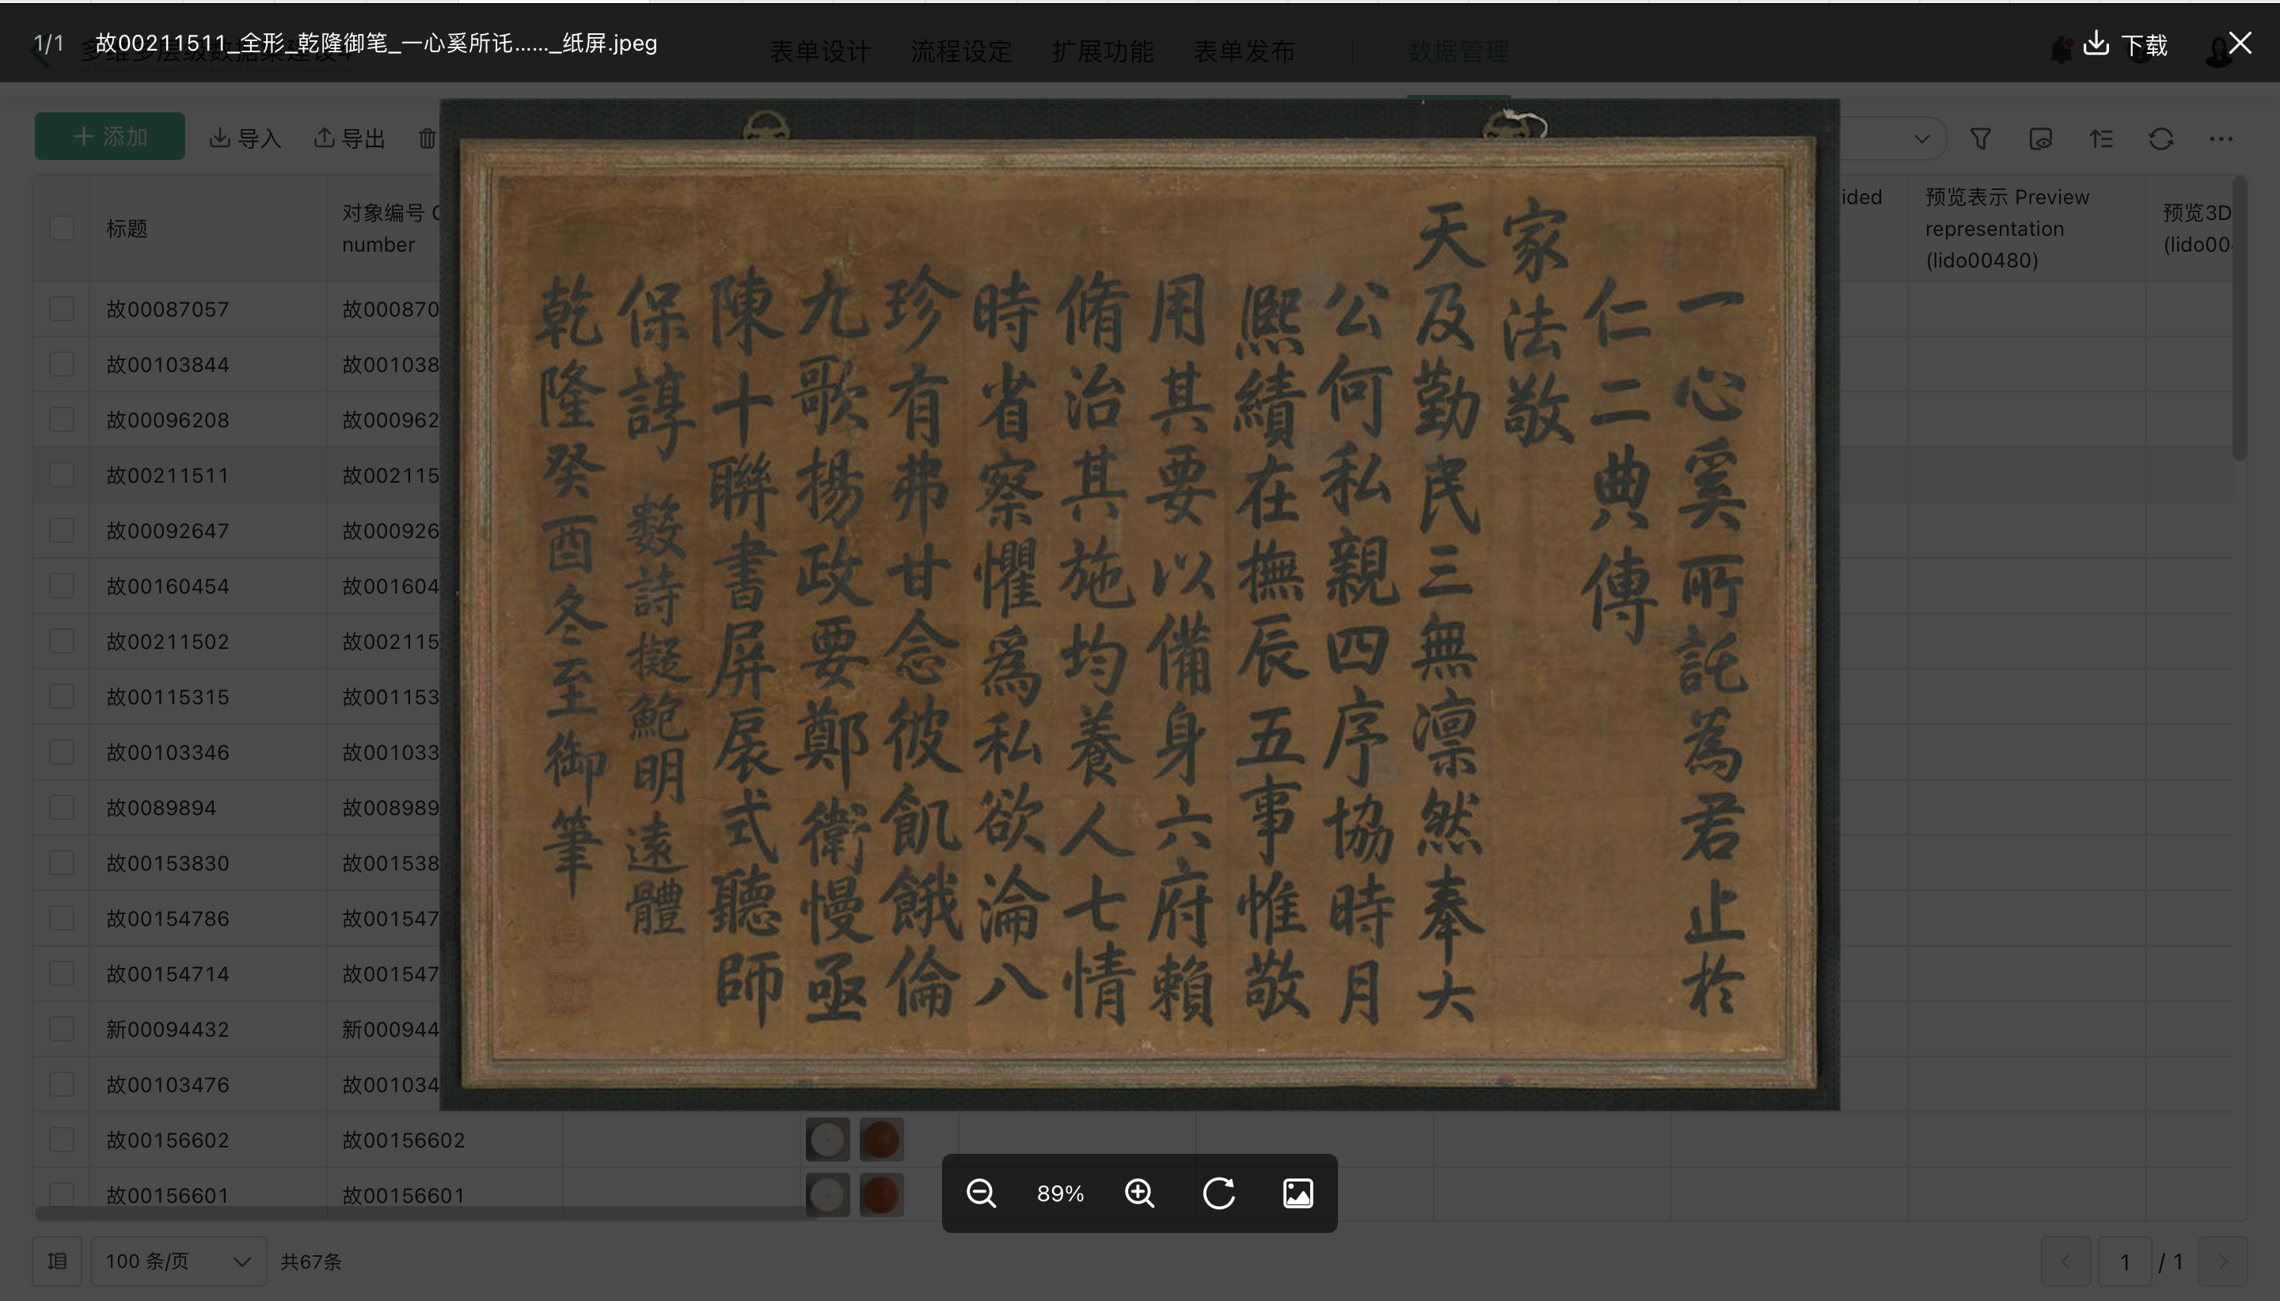Click the page number input field
Image resolution: width=2280 pixels, height=1301 pixels.
(x=2125, y=1261)
